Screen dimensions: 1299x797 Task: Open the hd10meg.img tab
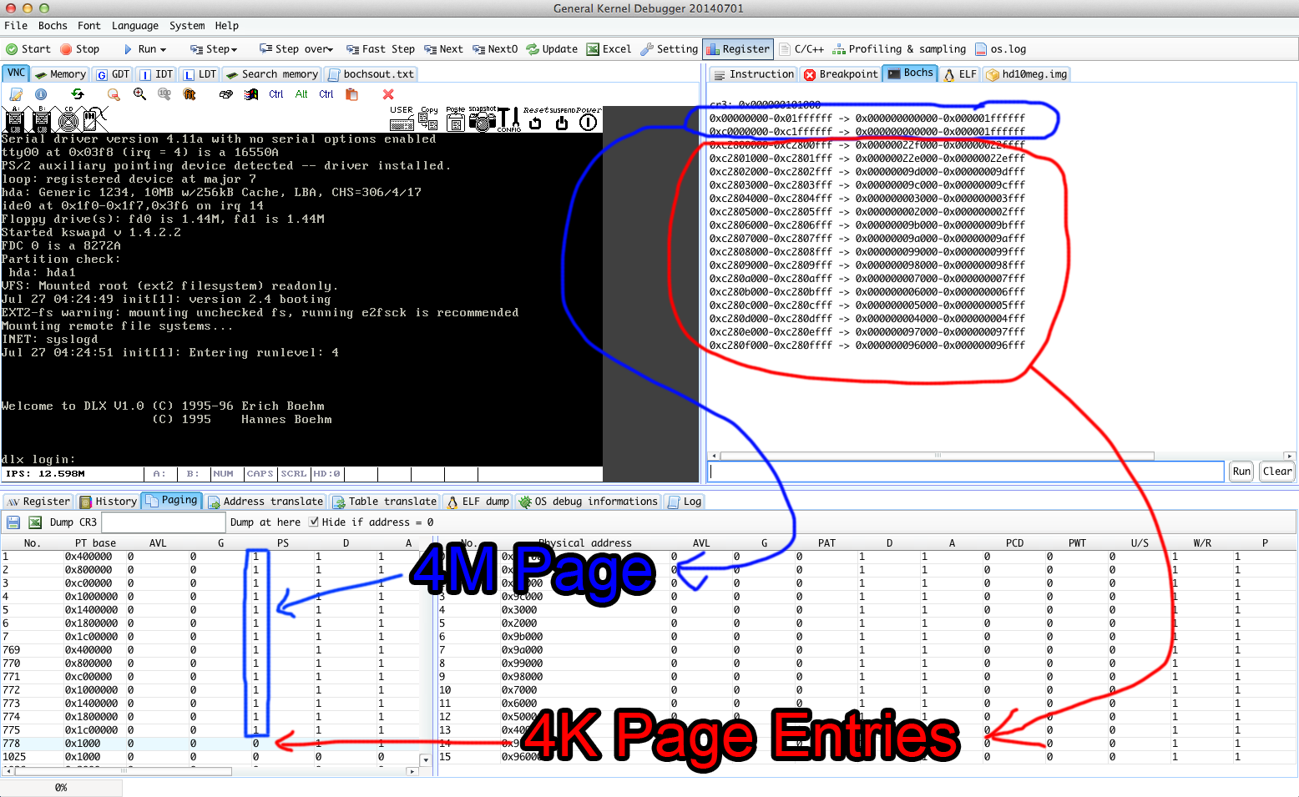(1027, 74)
